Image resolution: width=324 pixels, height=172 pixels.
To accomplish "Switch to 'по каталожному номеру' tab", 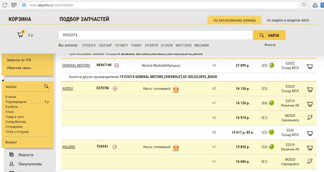I will (x=235, y=20).
